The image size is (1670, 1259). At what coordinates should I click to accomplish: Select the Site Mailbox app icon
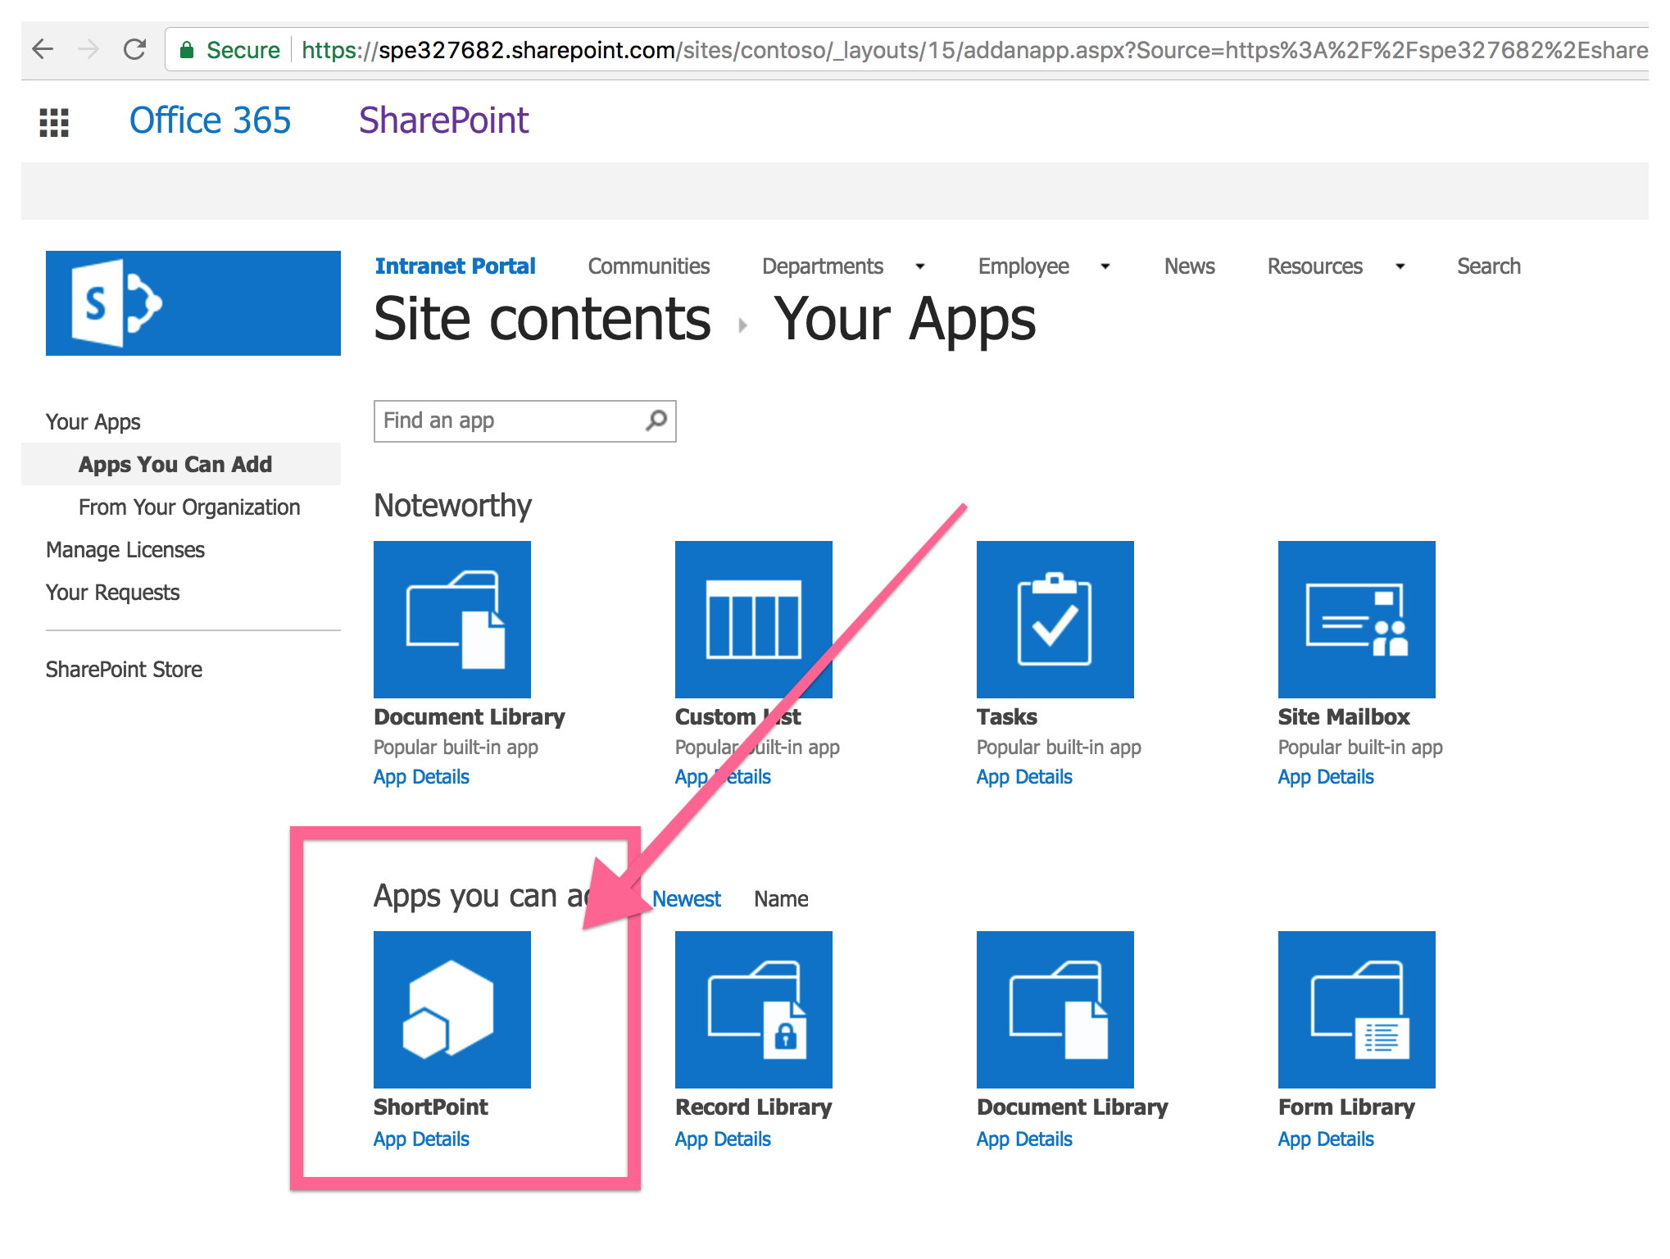1356,619
